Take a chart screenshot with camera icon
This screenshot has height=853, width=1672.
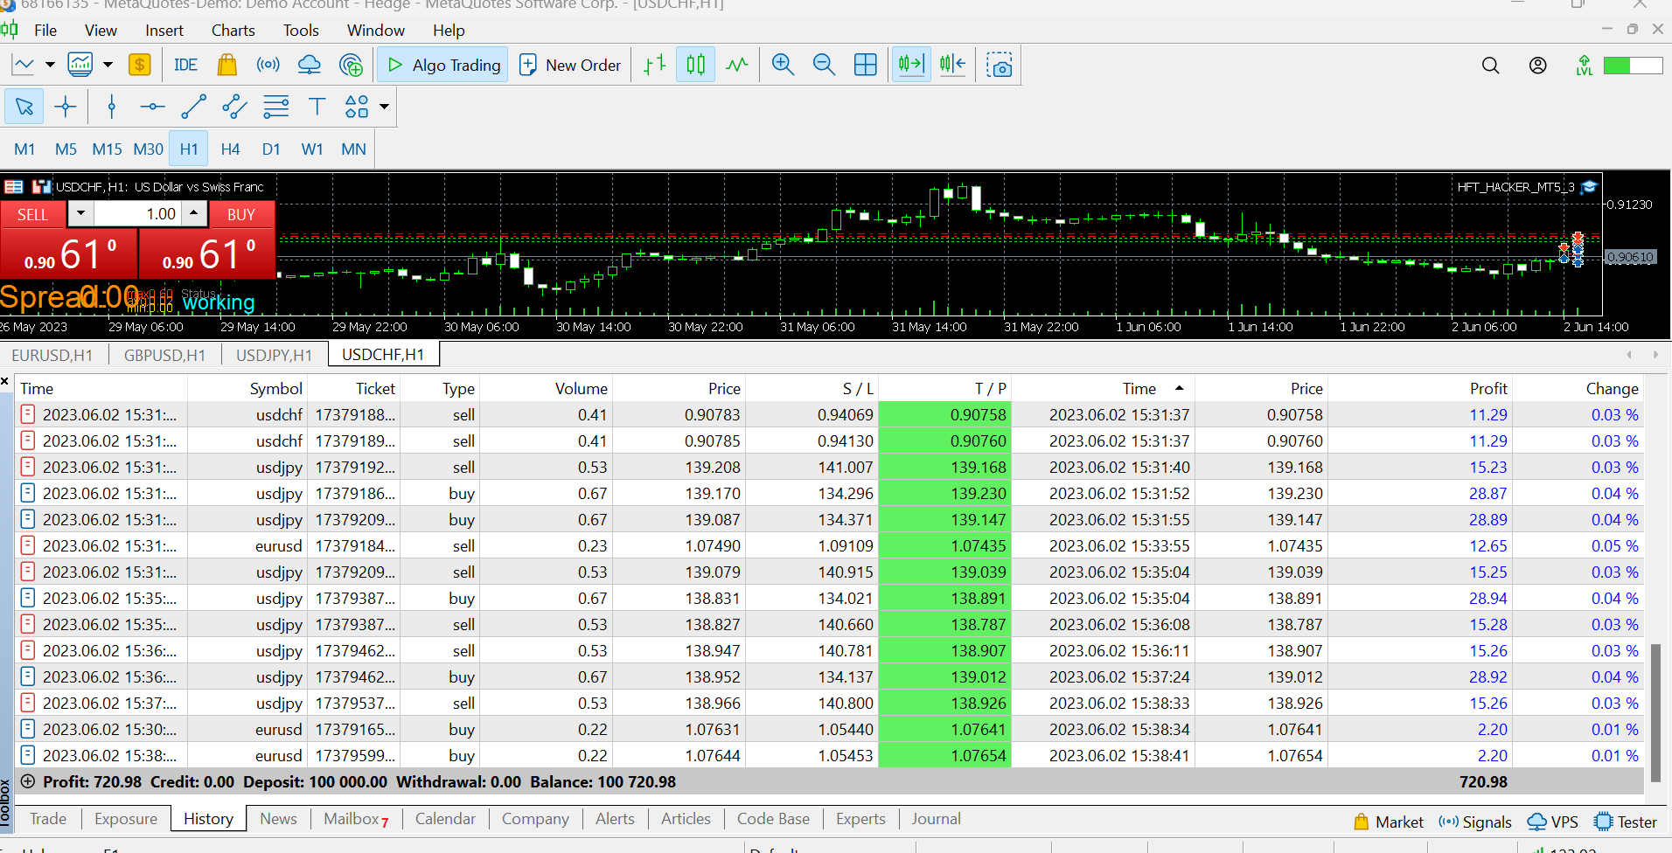coord(999,66)
